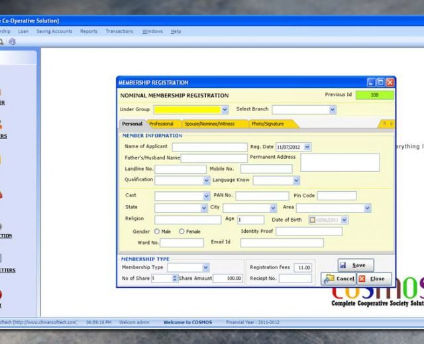Close the Membership Registration dialog with X
Screen dimensions: 424x344
(x=390, y=82)
